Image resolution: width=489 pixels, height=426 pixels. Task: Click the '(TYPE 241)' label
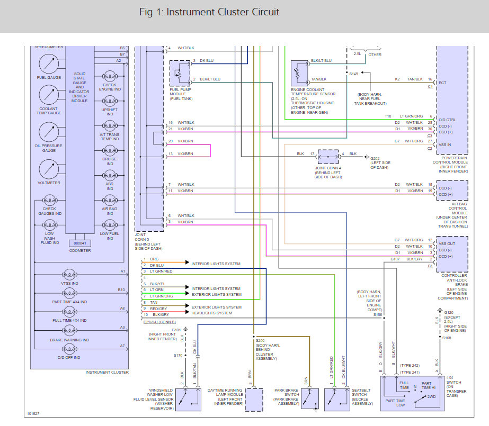coord(410,373)
